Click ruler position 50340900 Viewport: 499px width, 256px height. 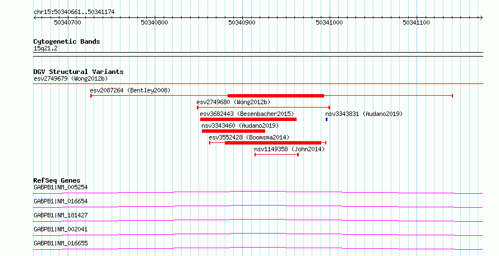[x=242, y=22]
